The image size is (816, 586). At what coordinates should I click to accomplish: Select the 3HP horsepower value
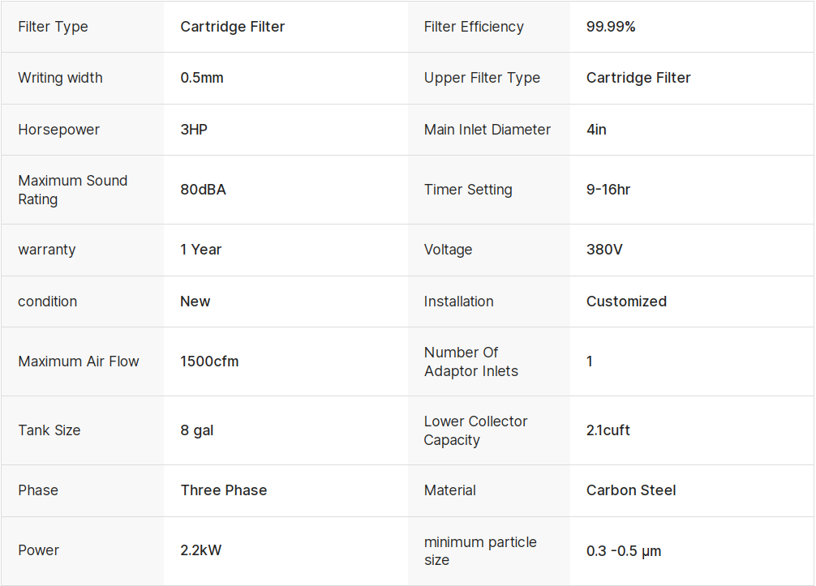point(194,130)
